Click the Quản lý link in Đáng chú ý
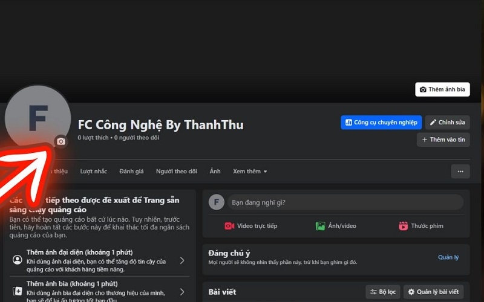 (448, 257)
